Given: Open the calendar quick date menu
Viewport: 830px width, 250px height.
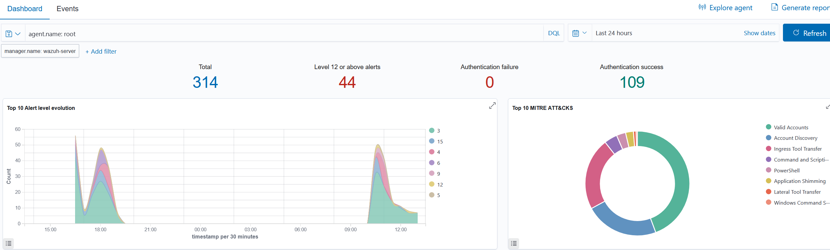Looking at the screenshot, I should tap(579, 33).
